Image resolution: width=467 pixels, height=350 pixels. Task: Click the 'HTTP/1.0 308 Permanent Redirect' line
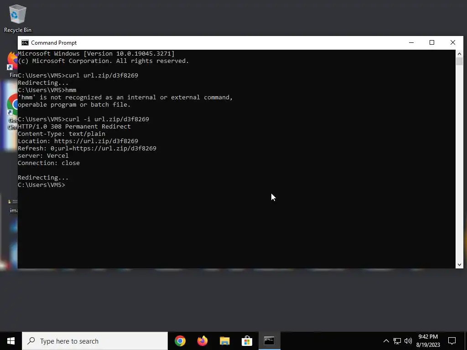click(74, 127)
